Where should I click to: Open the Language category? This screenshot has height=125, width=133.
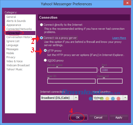[12, 45]
